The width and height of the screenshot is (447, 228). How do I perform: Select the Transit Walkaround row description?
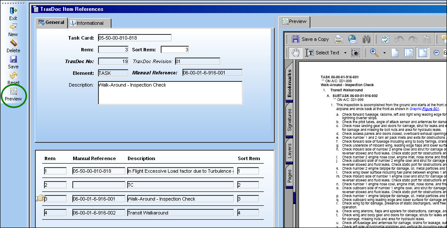click(180, 213)
